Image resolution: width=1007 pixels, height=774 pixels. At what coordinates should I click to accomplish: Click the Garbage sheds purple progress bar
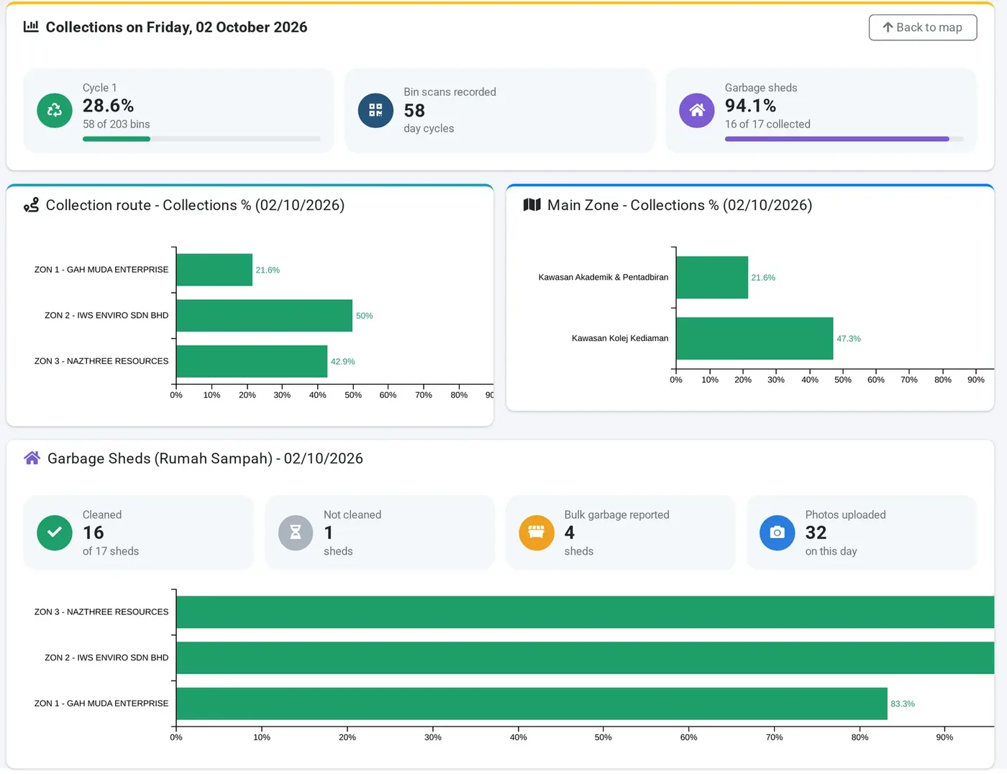point(837,139)
